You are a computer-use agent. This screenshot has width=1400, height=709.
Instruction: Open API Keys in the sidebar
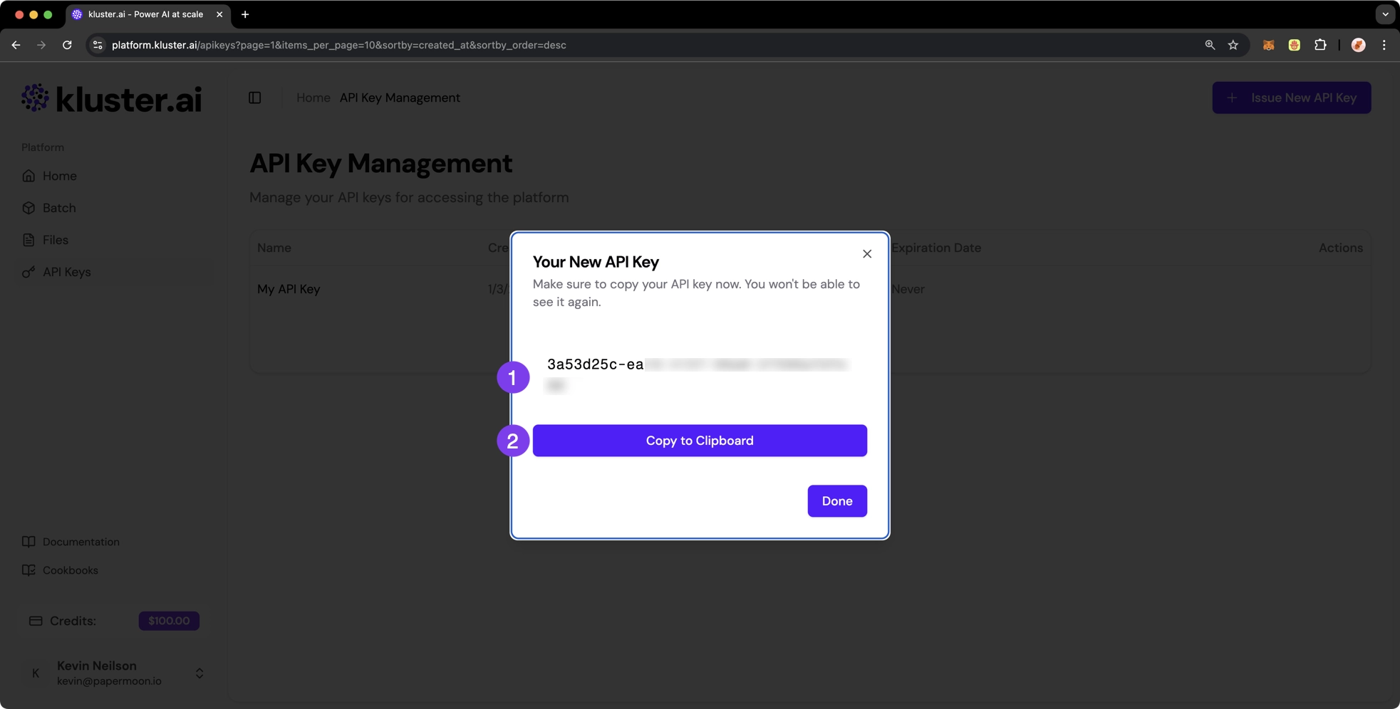coord(67,272)
